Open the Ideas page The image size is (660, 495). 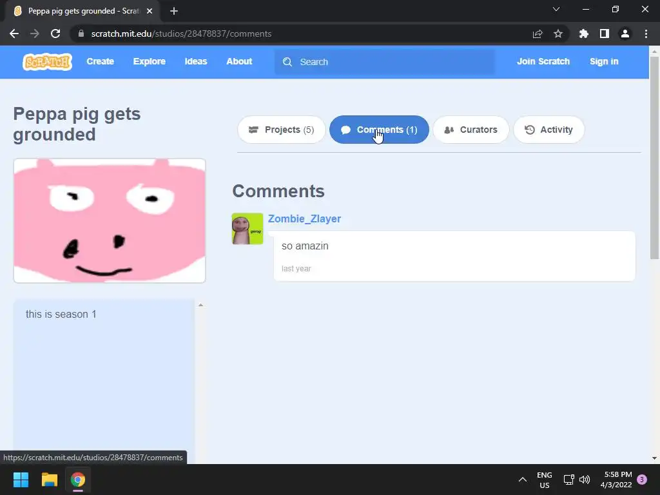pyautogui.click(x=196, y=61)
